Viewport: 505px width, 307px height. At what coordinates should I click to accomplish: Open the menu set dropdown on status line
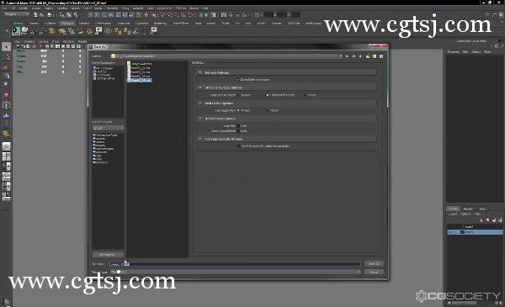click(17, 14)
